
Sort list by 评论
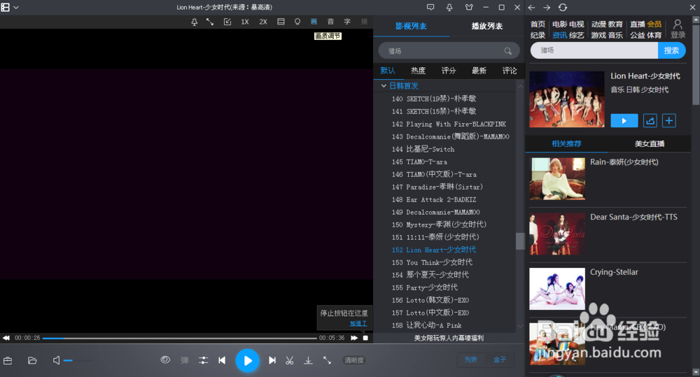coord(510,71)
